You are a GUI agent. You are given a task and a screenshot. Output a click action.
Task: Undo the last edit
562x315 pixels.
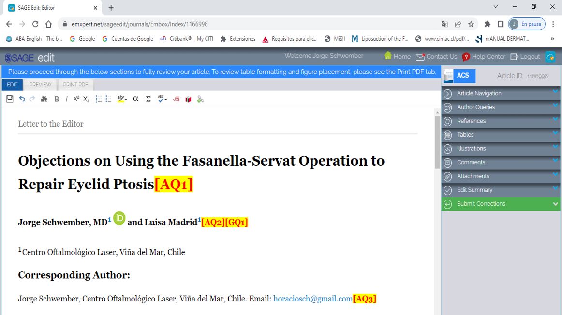click(22, 99)
